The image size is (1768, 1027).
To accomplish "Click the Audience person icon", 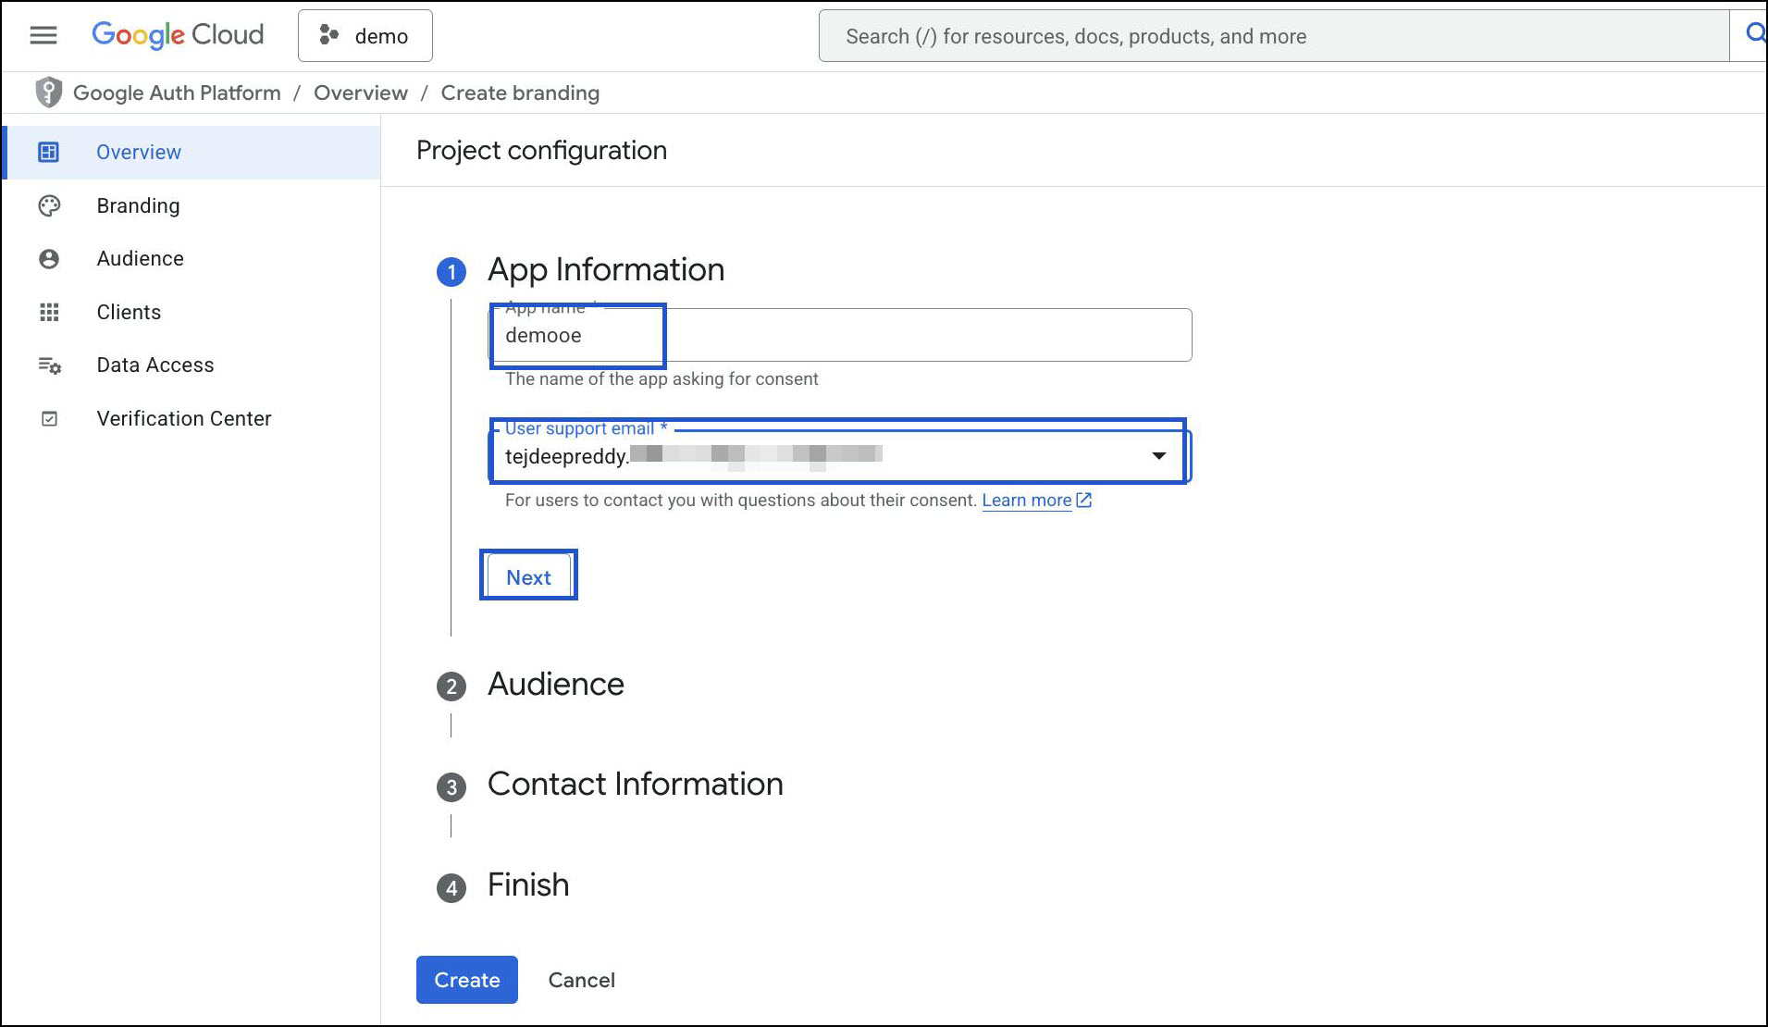I will click(x=49, y=259).
